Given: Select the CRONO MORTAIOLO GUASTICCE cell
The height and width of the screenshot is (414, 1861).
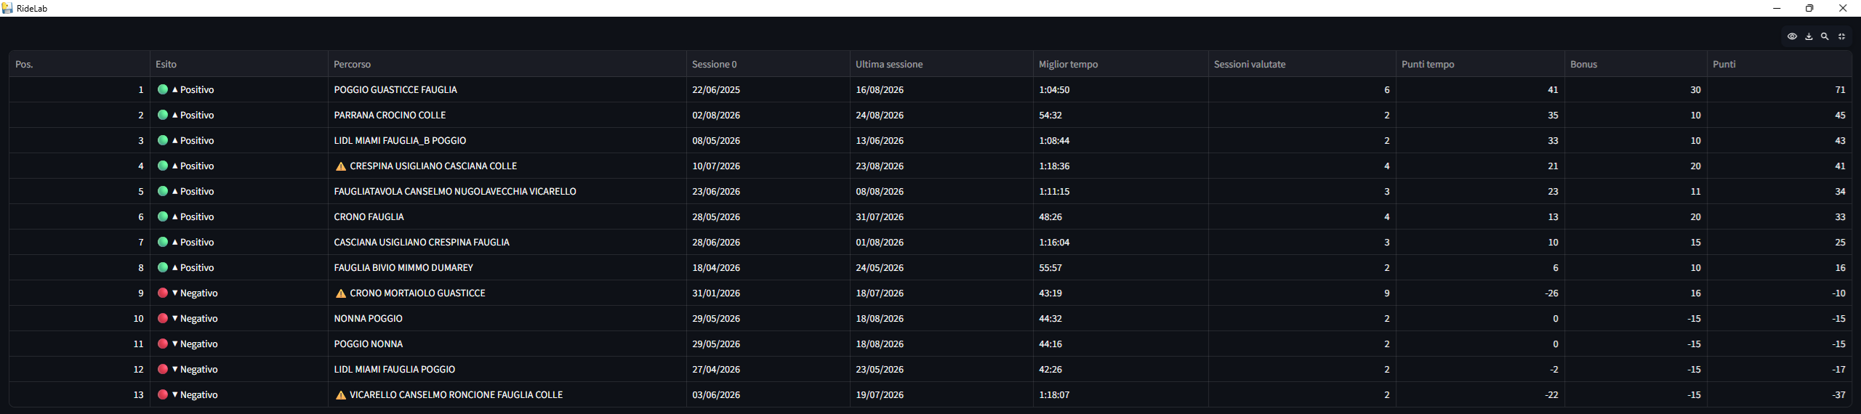Looking at the screenshot, I should point(507,293).
